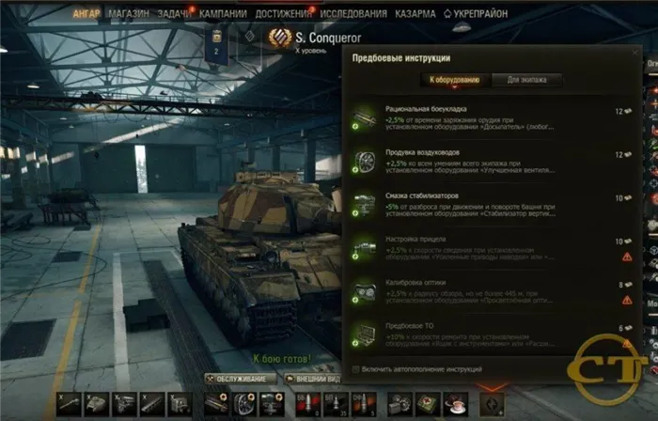Enable автопополнение инструкций checkbox
The image size is (658, 421).
(x=356, y=369)
